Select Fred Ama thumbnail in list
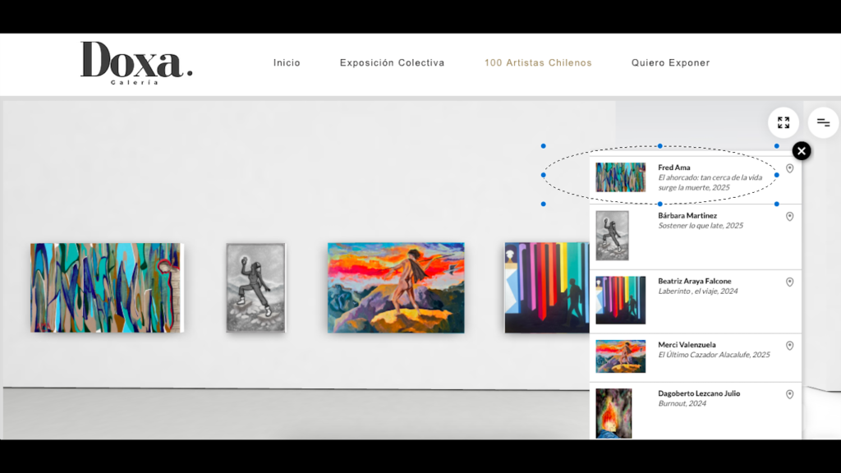 [x=621, y=177]
